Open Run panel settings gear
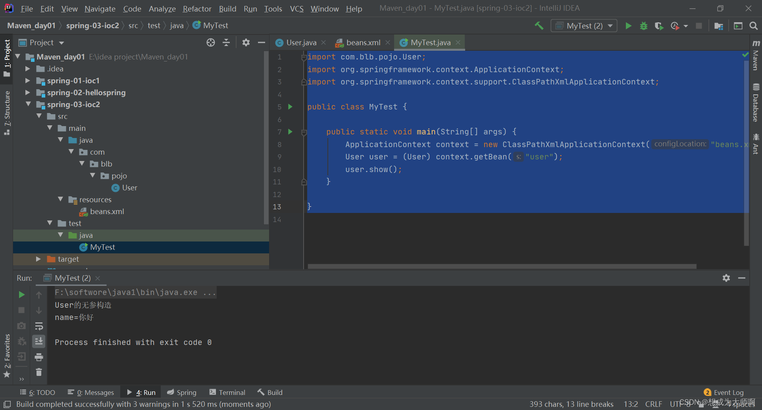 726,278
